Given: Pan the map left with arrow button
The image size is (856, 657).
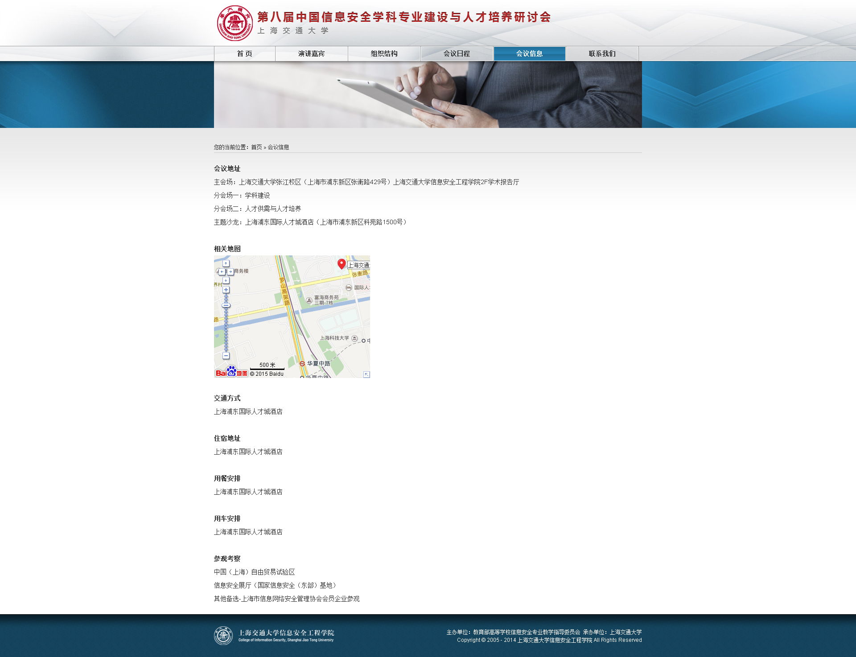Looking at the screenshot, I should (222, 271).
